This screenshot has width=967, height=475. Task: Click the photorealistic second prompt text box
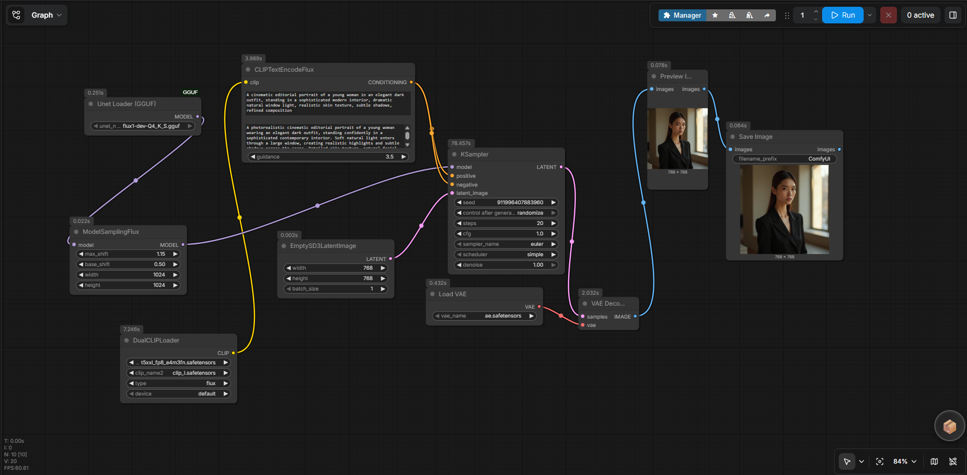[325, 136]
